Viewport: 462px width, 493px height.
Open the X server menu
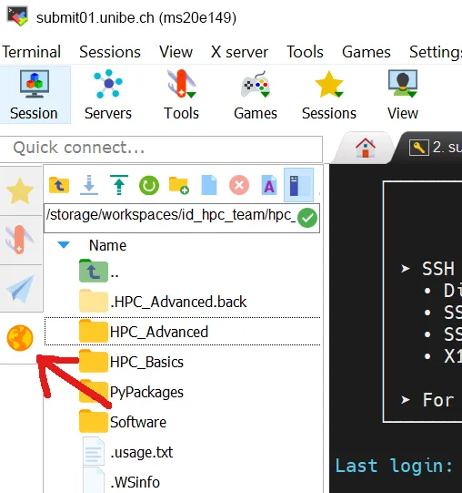[239, 52]
